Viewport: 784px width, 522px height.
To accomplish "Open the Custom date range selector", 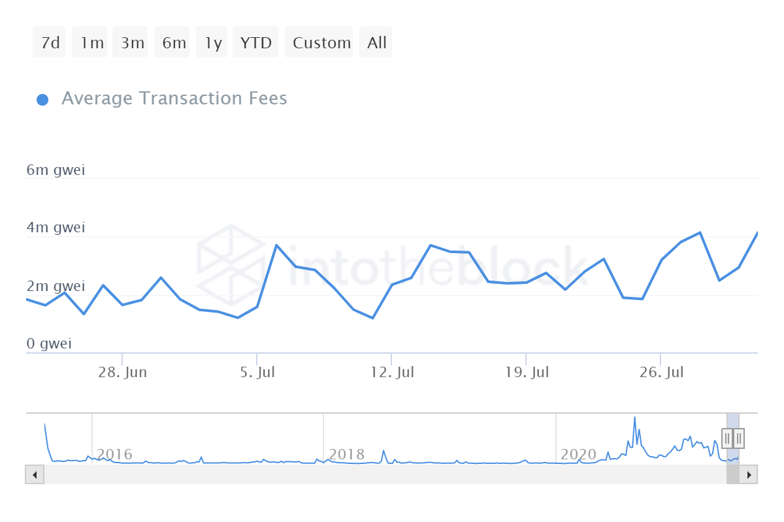I will [x=320, y=43].
